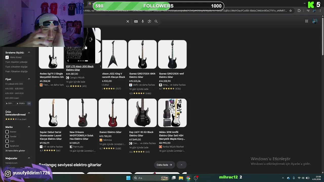
Task: Sort by Fiyat: yüksekten düşüğe
Action: coord(16,67)
